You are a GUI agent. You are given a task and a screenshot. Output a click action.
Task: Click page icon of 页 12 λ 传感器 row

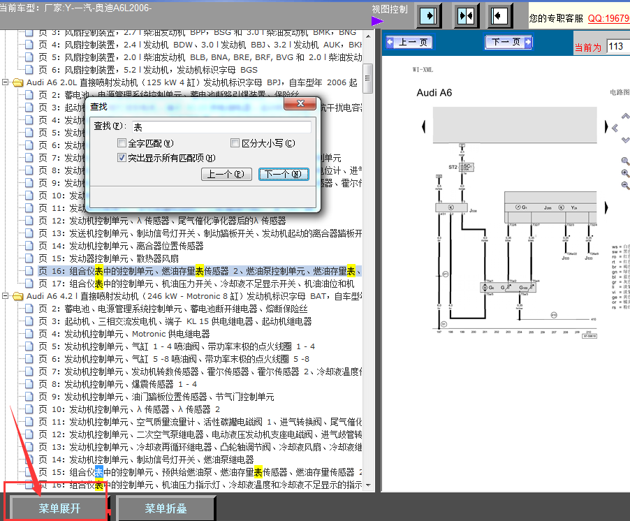29,221
